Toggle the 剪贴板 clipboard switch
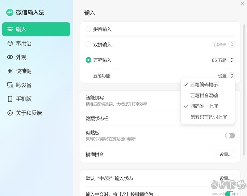Screen dimensions: 247x196 pyautogui.click(x=230, y=136)
